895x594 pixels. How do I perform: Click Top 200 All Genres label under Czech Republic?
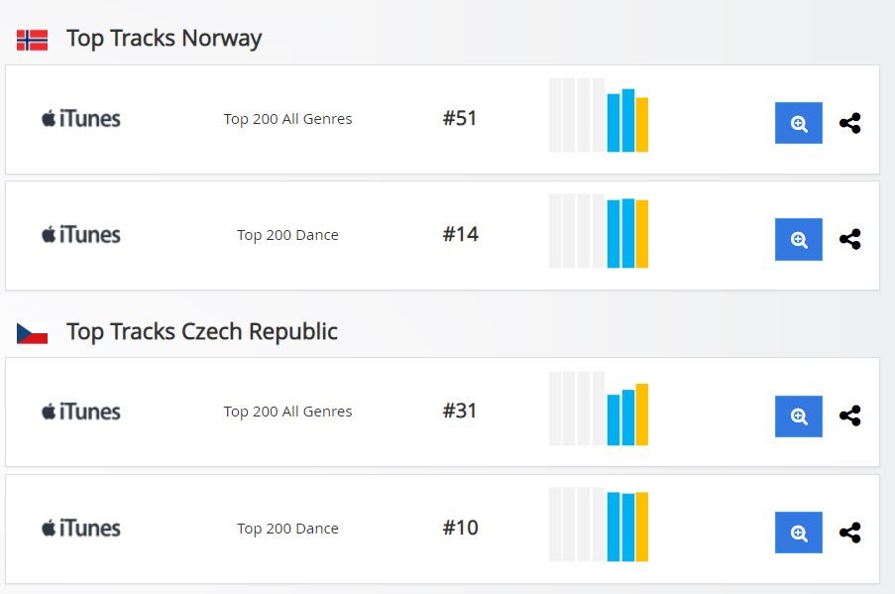click(x=287, y=412)
